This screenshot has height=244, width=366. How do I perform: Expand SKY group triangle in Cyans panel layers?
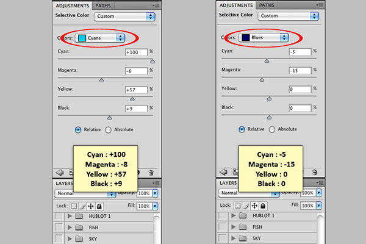[x=70, y=239]
